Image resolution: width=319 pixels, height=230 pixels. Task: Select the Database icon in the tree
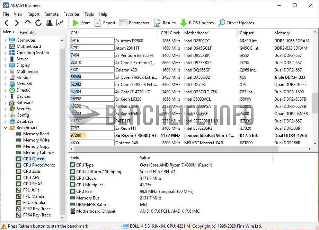tap(12, 121)
